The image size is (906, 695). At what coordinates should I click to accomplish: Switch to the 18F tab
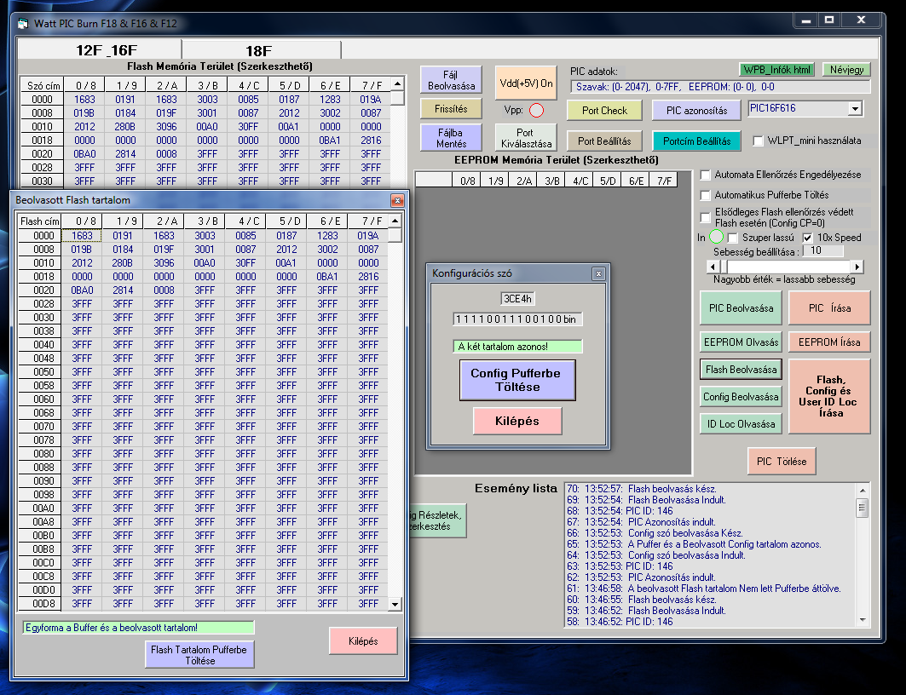(x=258, y=50)
